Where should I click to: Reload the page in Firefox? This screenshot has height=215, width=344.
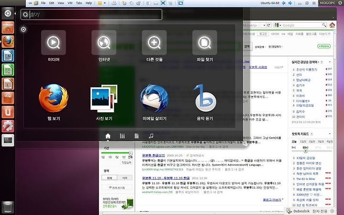point(269,25)
